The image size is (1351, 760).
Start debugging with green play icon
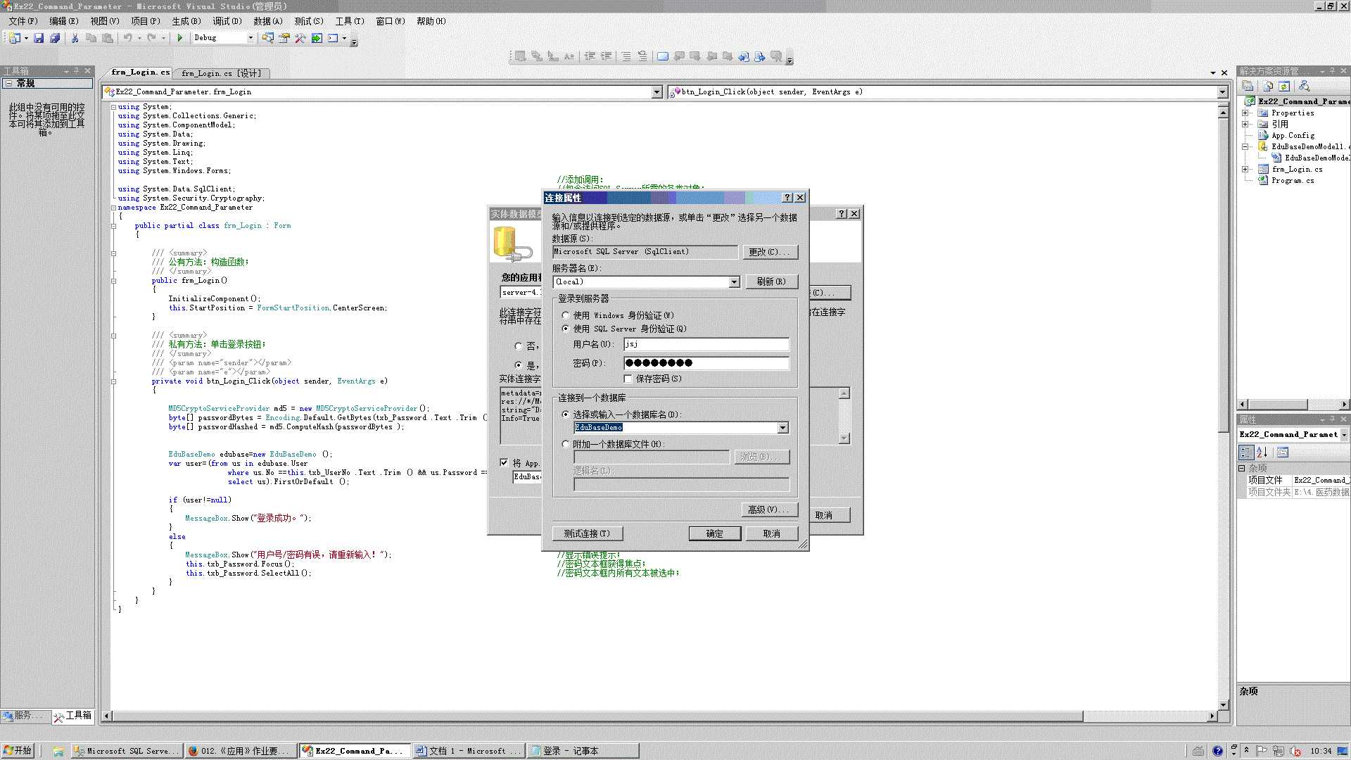pos(180,38)
